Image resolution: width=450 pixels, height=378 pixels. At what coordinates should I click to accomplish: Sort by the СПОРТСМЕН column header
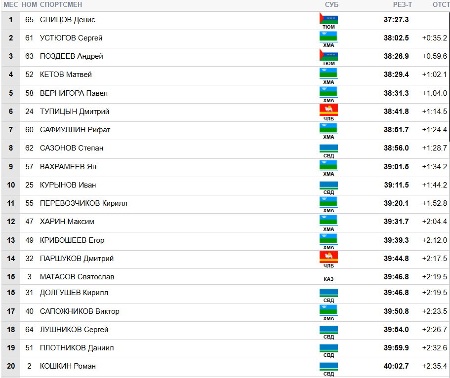(61, 4)
